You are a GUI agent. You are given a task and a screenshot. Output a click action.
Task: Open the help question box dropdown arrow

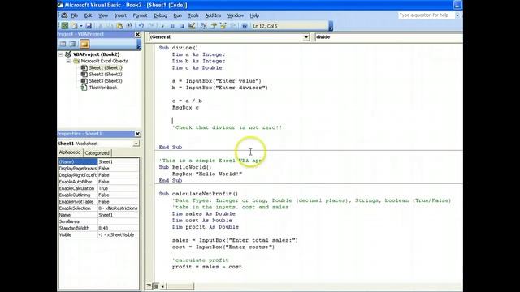click(457, 15)
